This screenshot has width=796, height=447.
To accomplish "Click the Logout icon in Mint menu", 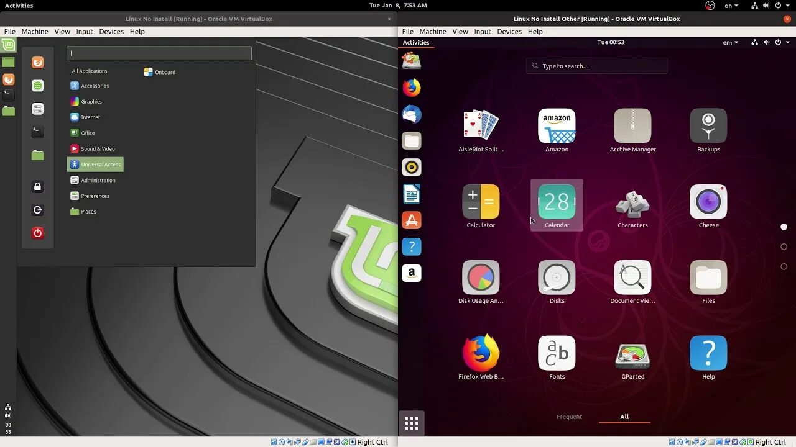I will click(x=38, y=210).
